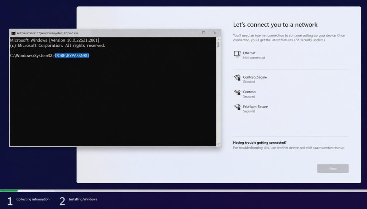Screen dimensions: 367x209
Task: Click the C:\Windows\System32 prompt text
Action: pos(32,55)
